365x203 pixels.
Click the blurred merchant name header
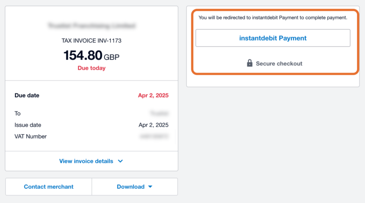[x=91, y=26]
